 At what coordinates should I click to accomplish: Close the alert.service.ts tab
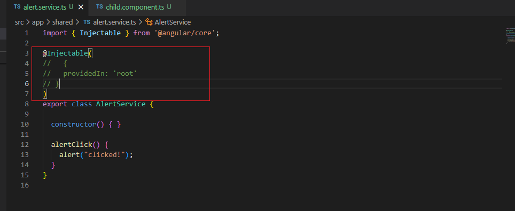tap(81, 7)
